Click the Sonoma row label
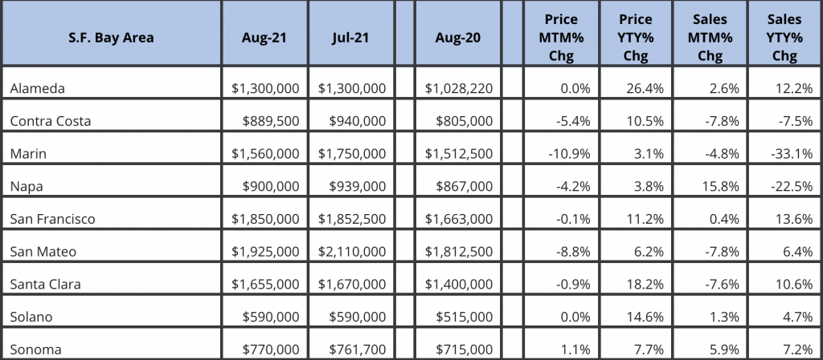 35,349
